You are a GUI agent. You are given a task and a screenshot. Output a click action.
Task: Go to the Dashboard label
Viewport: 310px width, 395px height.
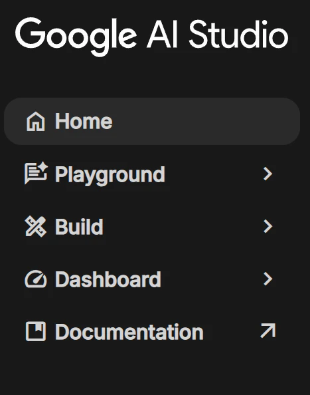point(108,279)
